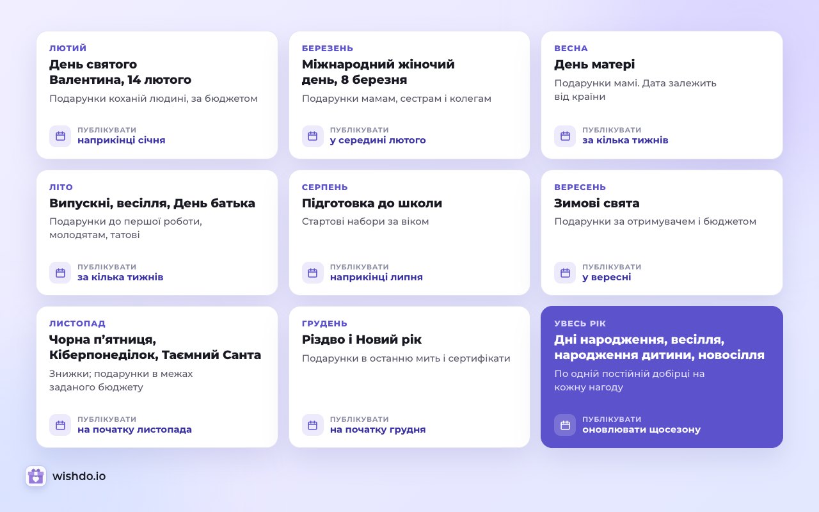Click the ВЕРЕСЕНЬ month label

(580, 188)
